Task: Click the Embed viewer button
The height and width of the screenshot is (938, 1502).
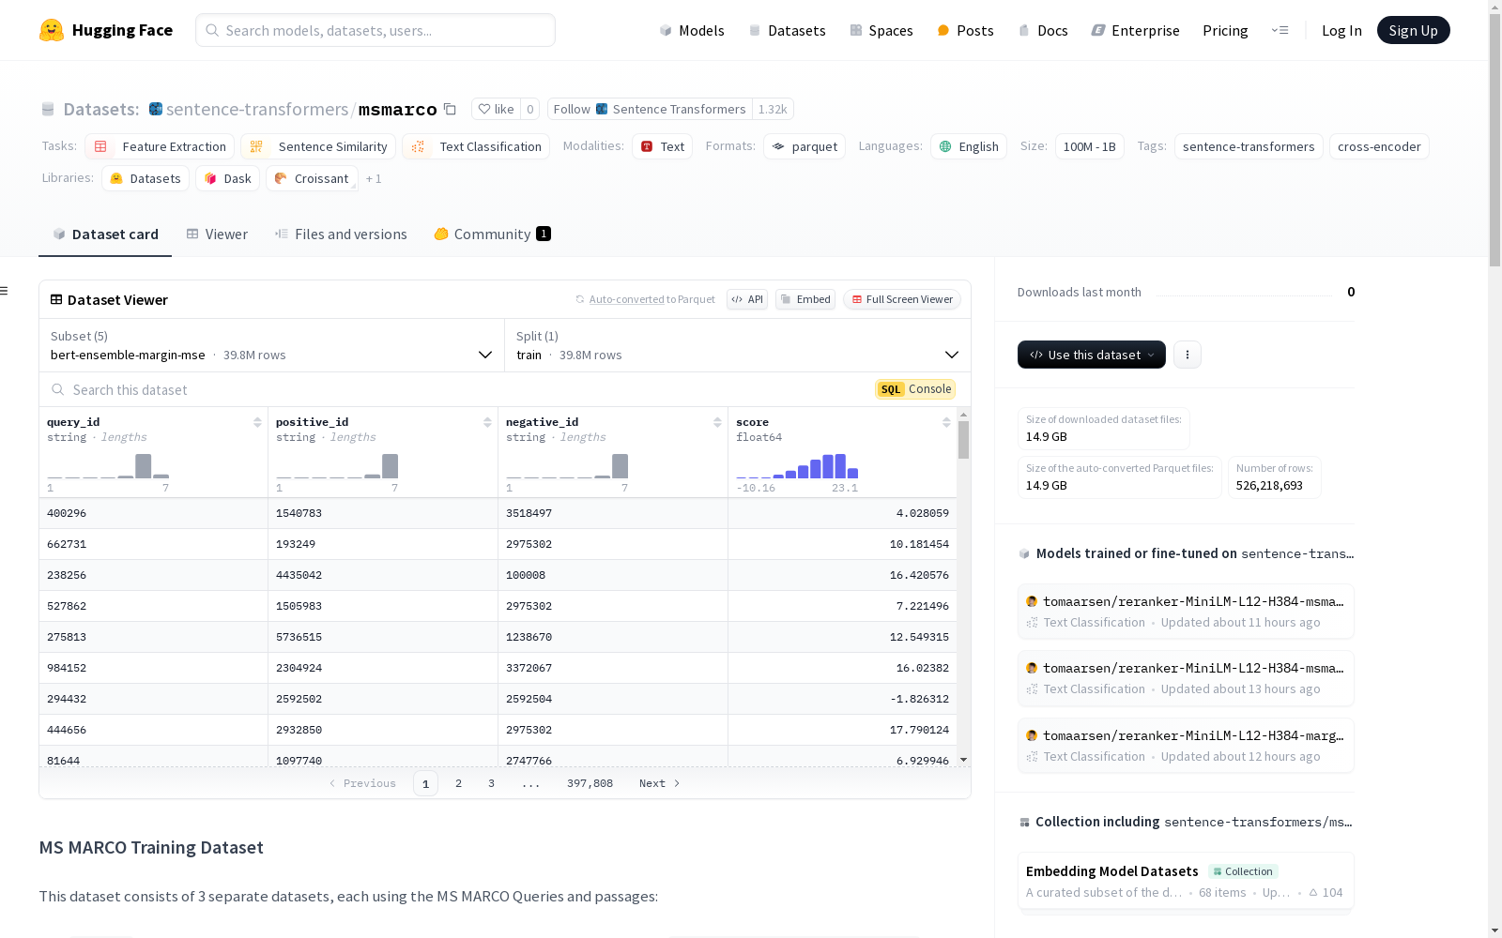Action: point(805,299)
